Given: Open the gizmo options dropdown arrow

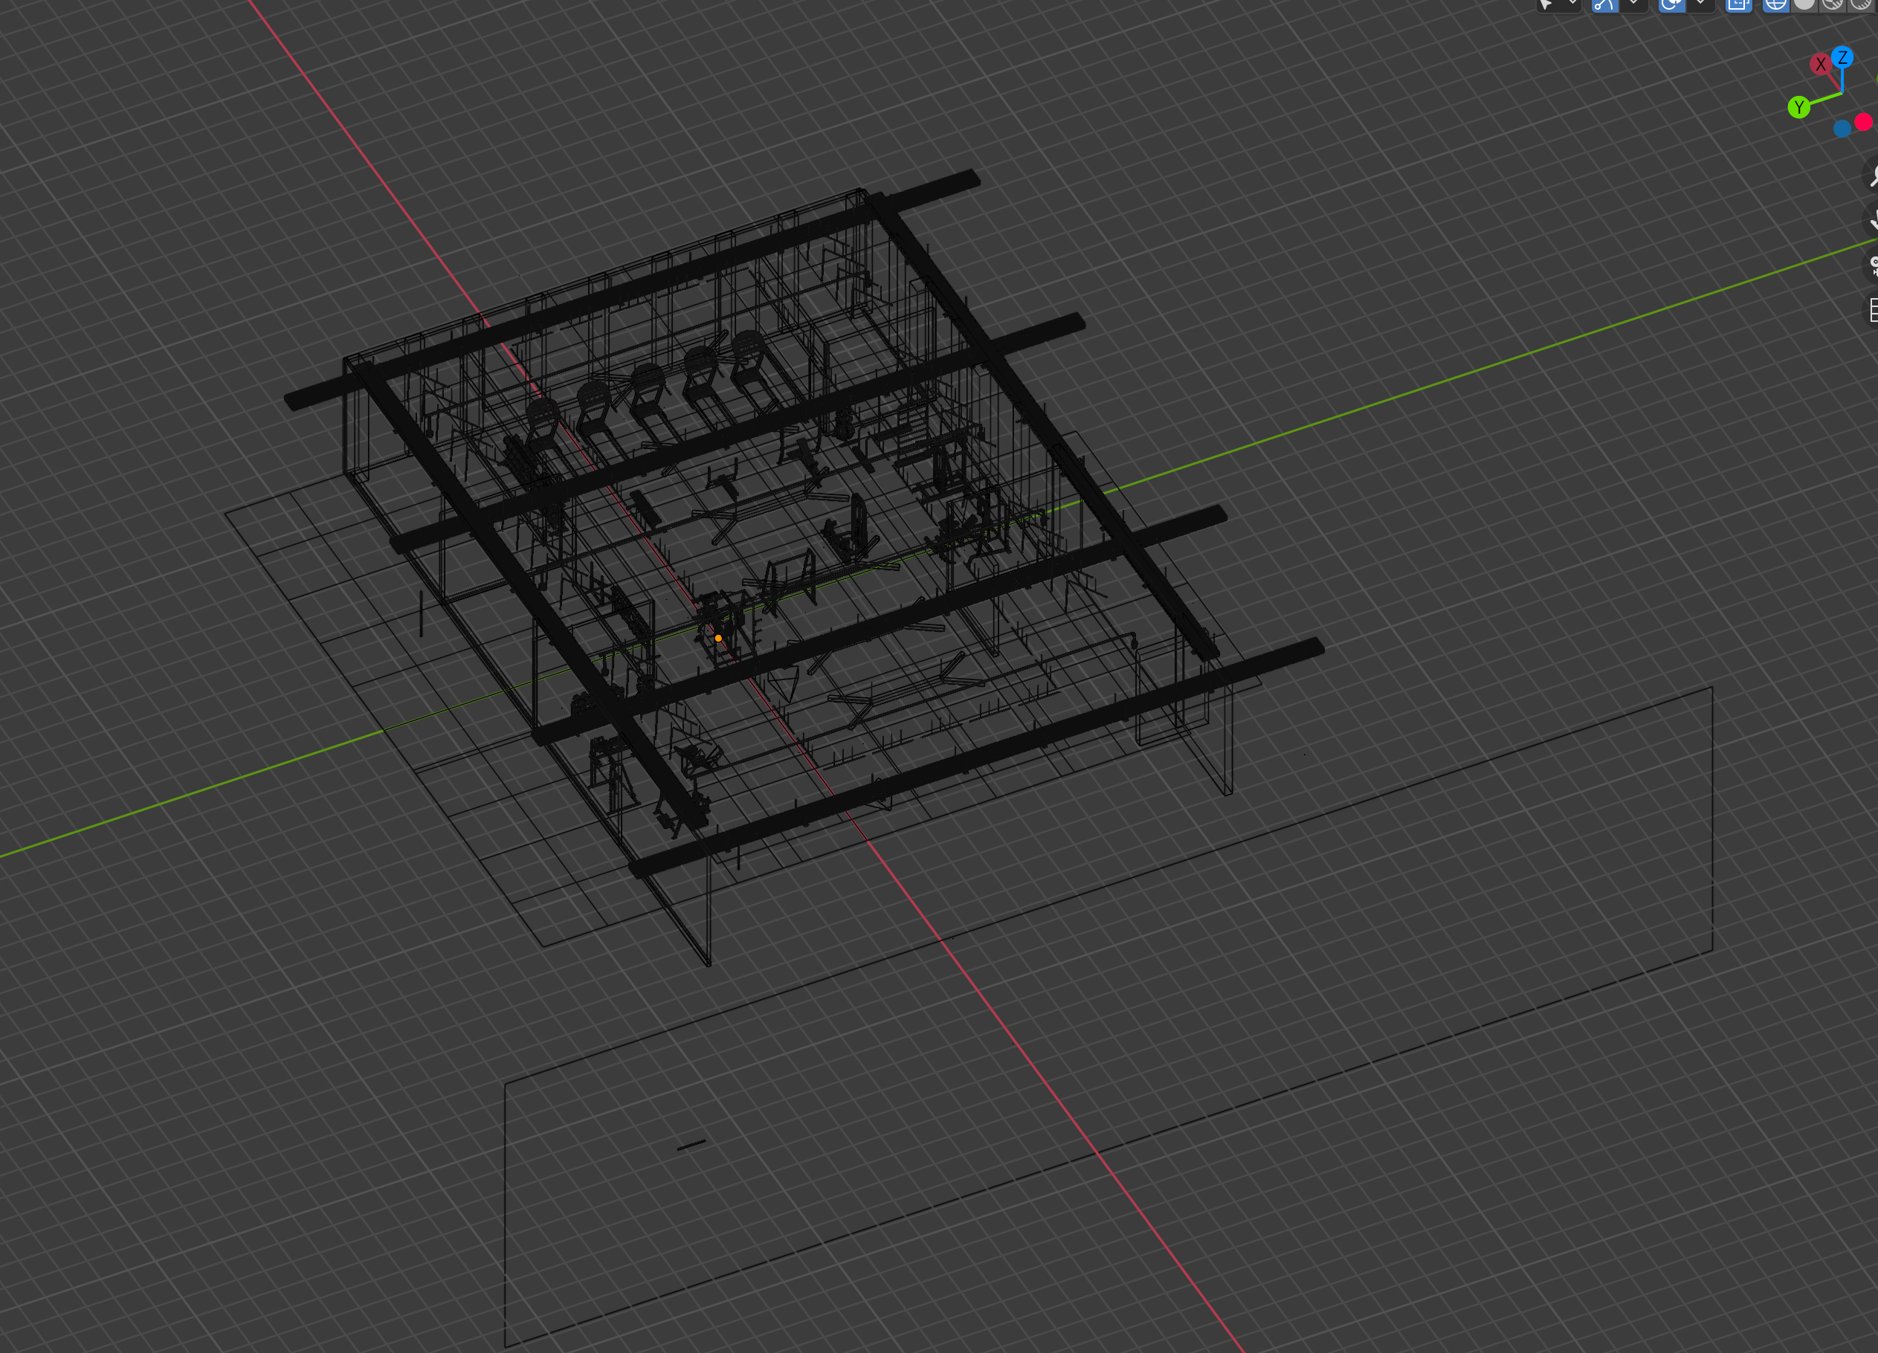Looking at the screenshot, I should 1633,5.
